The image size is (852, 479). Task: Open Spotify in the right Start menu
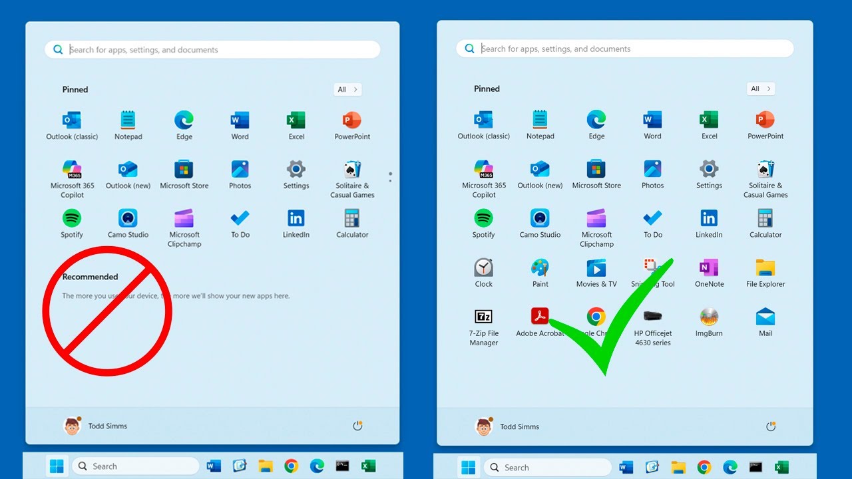[484, 224]
